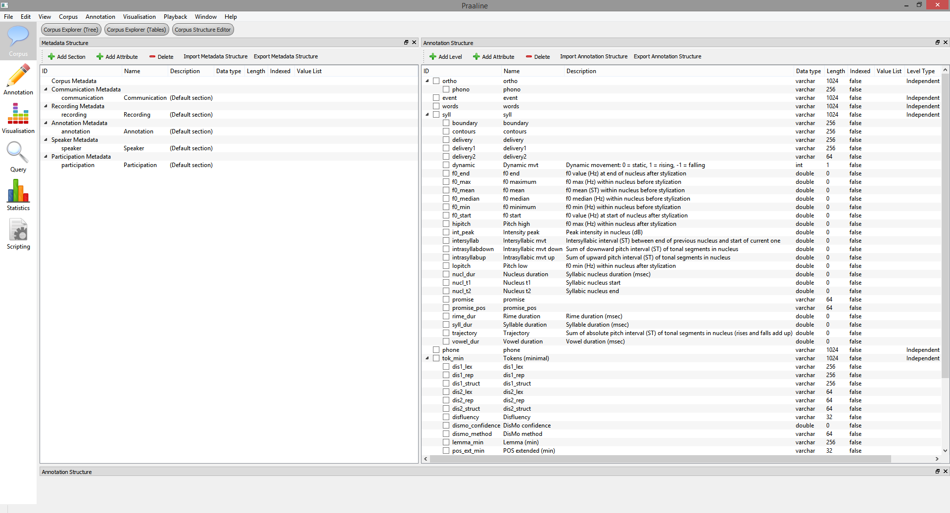This screenshot has height=513, width=950.
Task: Switch to Corpus Structure Editor
Action: tap(203, 30)
